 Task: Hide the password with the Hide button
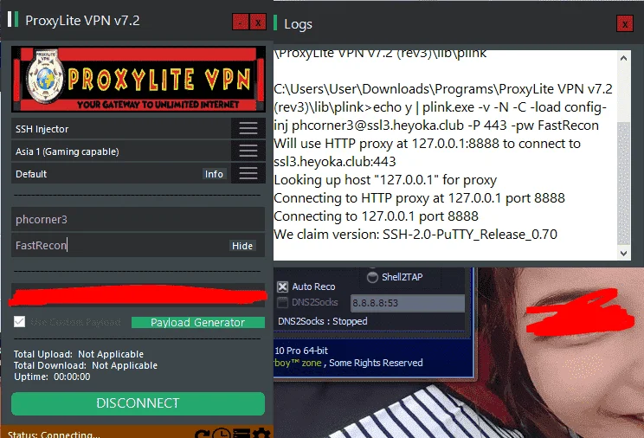tap(242, 246)
